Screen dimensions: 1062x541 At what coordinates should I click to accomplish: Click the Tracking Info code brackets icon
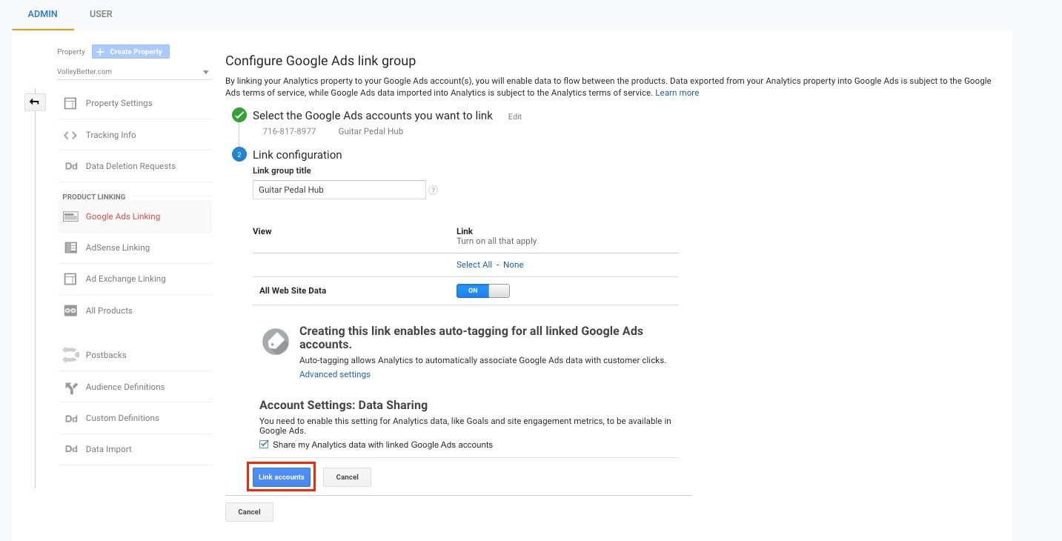point(70,135)
